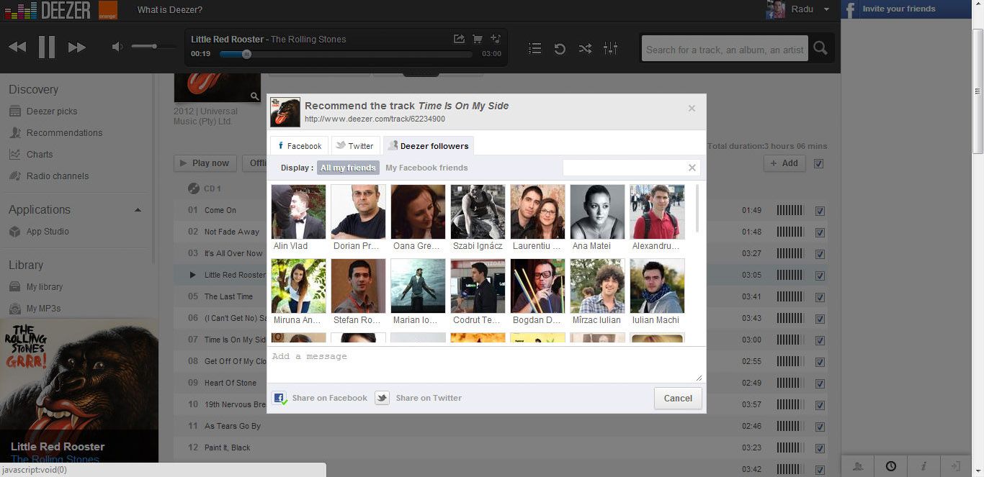The width and height of the screenshot is (984, 477).
Task: Uncheck the 03:41 track checkbox
Action: tap(820, 297)
